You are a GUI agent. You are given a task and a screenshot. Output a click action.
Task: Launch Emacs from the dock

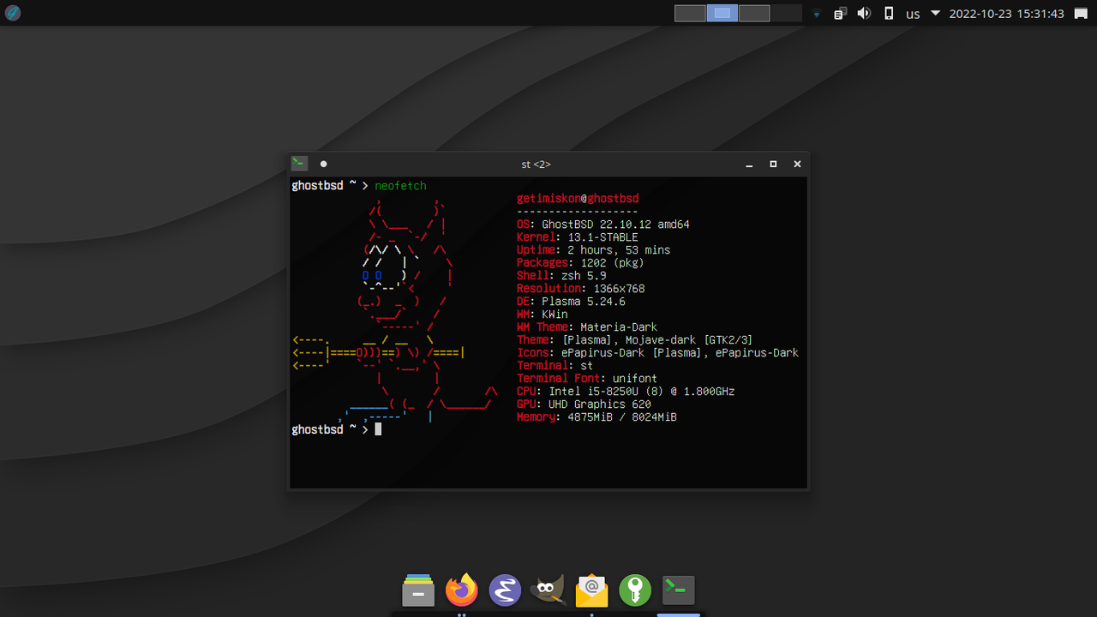coord(505,590)
